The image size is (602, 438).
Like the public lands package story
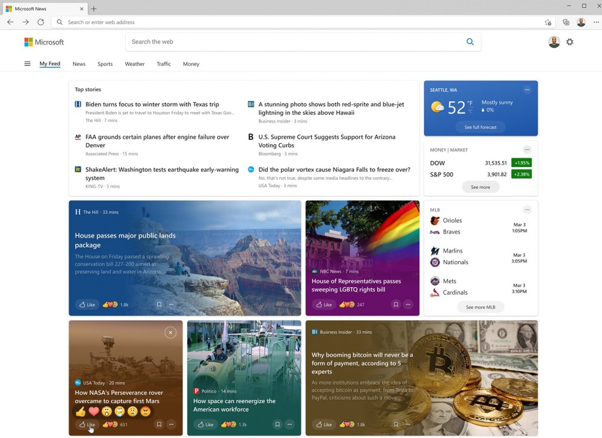87,304
